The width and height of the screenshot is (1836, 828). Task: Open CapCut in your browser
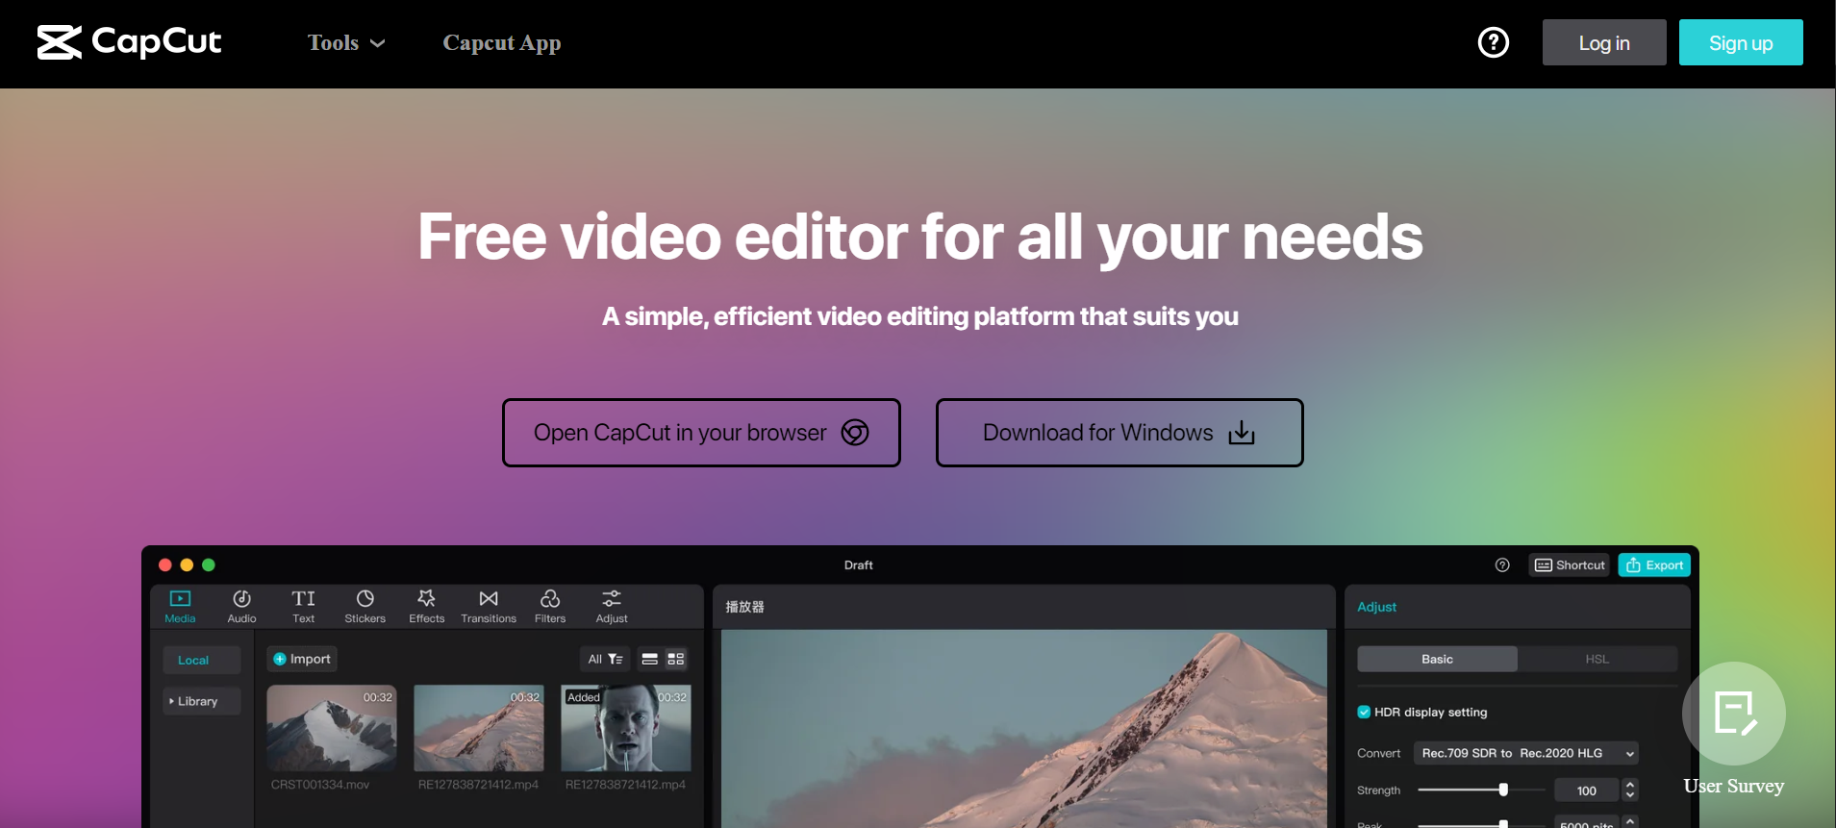[x=701, y=433]
